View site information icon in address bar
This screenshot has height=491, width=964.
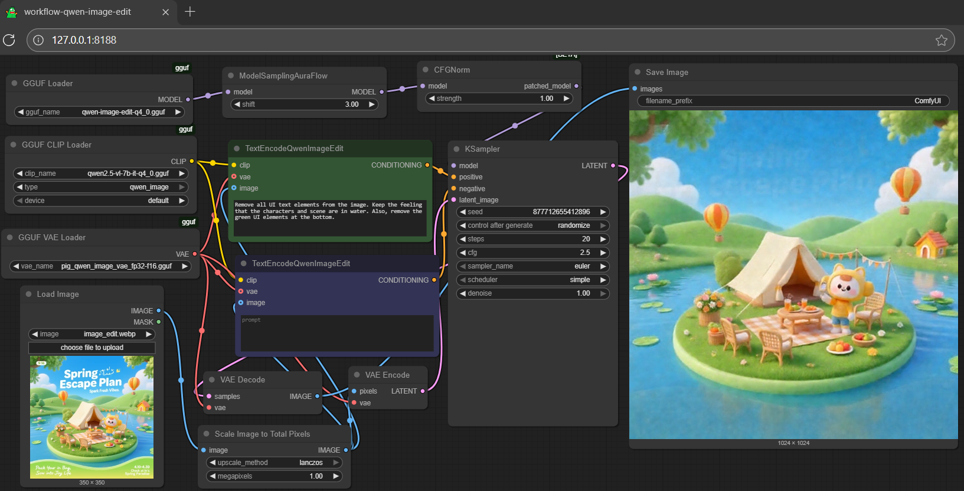[x=38, y=40]
